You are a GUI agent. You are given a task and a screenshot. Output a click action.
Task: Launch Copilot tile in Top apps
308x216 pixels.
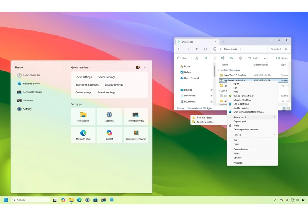coord(109,135)
